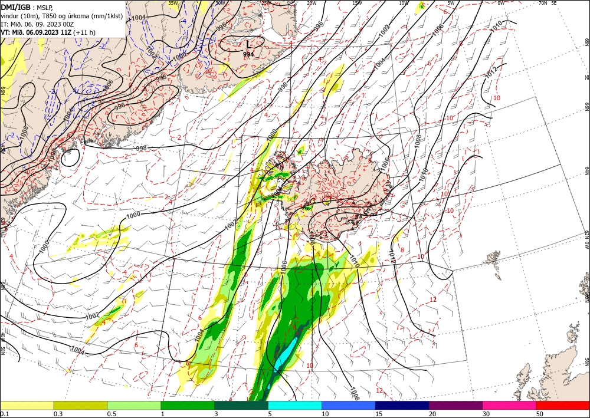Click the legend value "3" on the color scale
This screenshot has width=590, height=418.
[216, 414]
